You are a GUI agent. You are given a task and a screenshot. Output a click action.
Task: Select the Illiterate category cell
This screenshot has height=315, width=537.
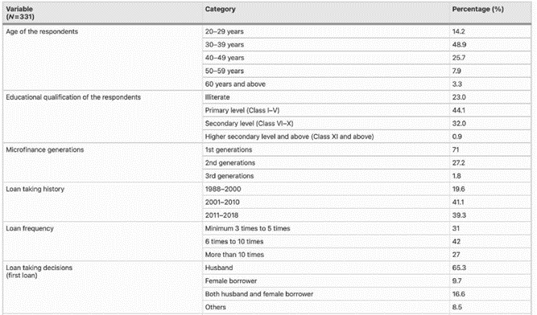pos(326,97)
